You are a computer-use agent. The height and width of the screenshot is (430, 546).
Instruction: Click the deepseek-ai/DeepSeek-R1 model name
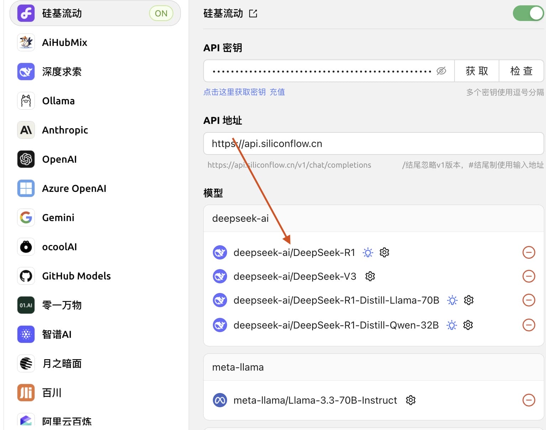point(294,252)
